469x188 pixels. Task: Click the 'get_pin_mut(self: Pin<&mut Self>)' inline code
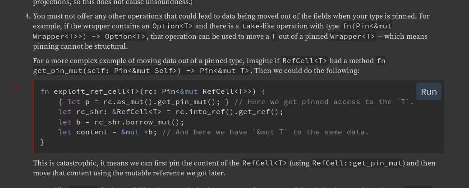(x=107, y=71)
